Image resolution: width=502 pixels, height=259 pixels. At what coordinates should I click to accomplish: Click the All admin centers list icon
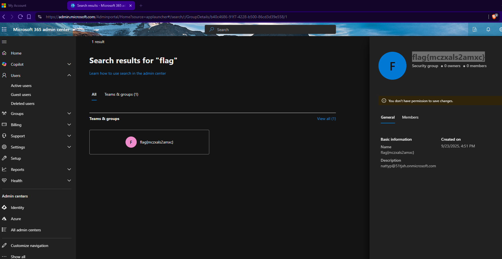[x=4, y=230]
